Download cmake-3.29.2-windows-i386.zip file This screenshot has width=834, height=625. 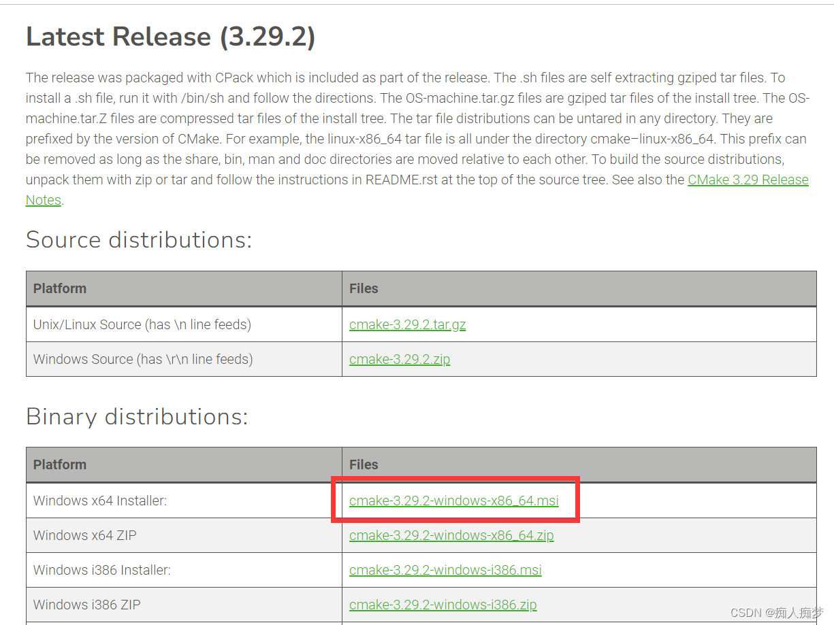click(443, 605)
